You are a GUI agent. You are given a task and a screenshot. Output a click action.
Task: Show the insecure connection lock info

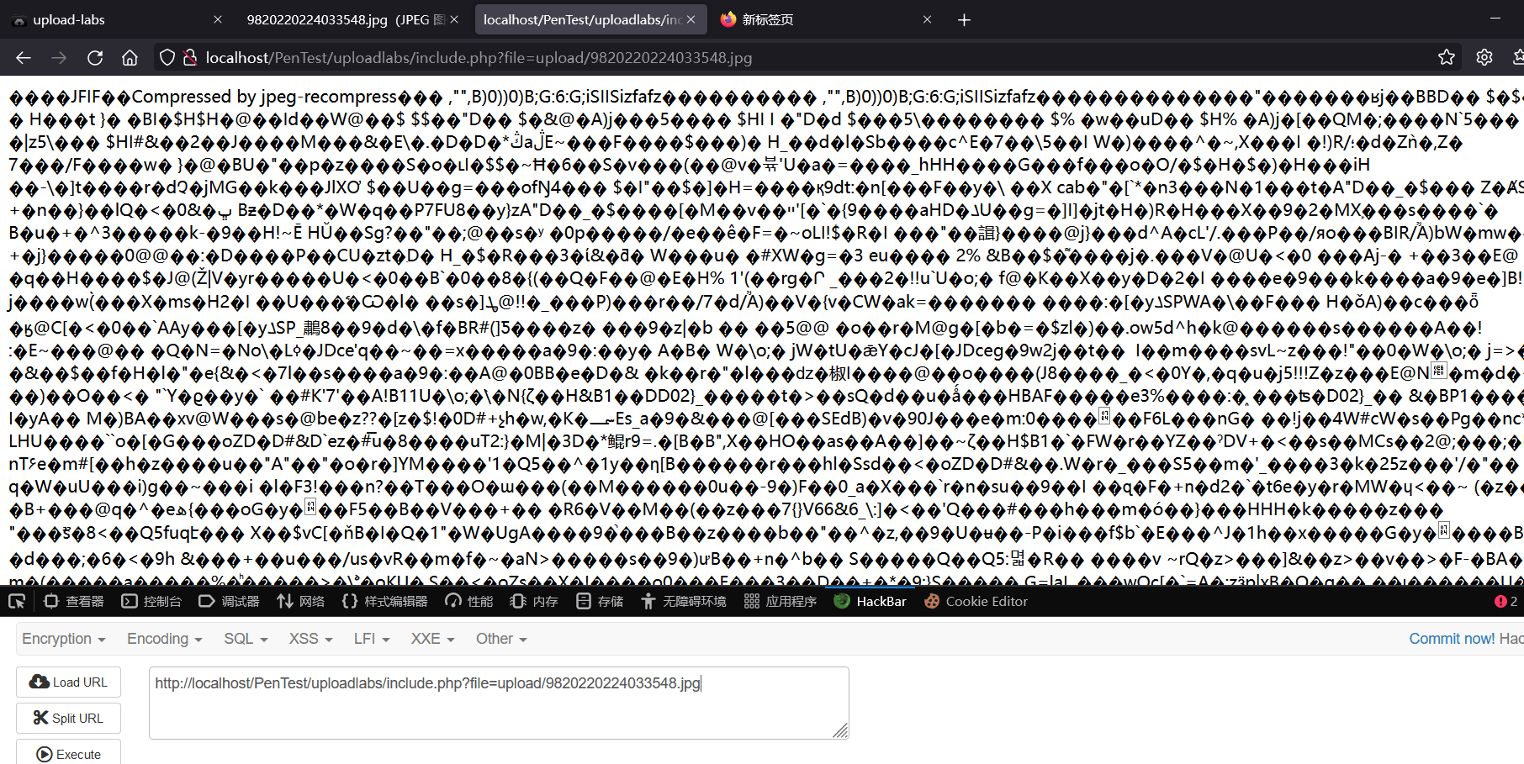[x=190, y=57]
